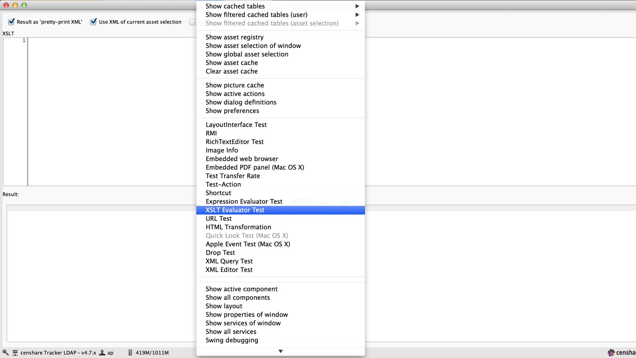Enable the third checkbox beside the XML toggles
Screen dimensions: 636x358
(x=193, y=22)
